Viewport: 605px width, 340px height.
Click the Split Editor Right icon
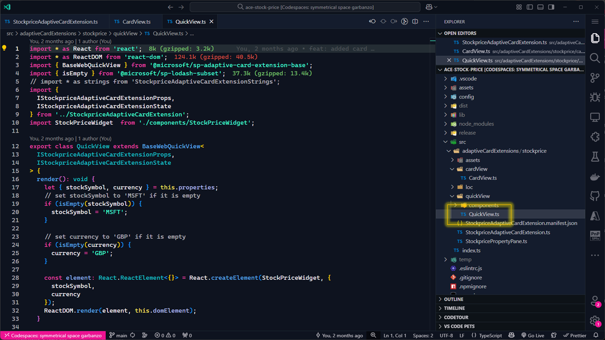point(415,22)
